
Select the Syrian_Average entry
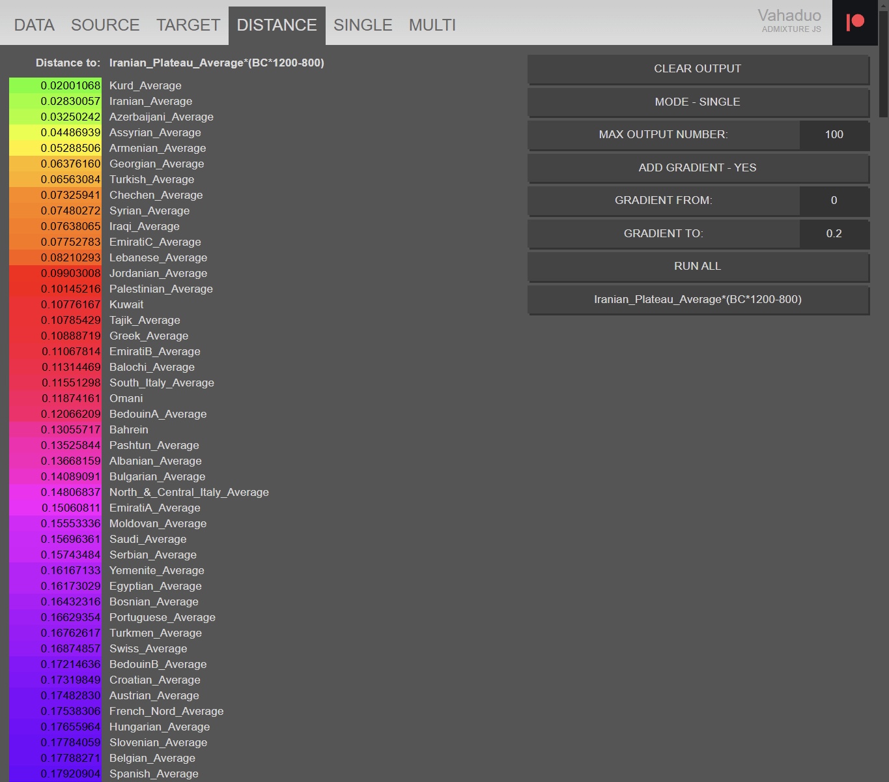[x=149, y=211]
